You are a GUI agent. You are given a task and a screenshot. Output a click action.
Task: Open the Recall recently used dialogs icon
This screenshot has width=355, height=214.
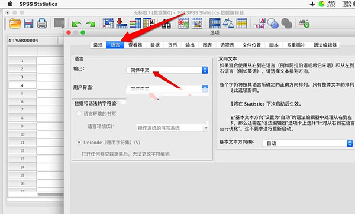point(59,23)
